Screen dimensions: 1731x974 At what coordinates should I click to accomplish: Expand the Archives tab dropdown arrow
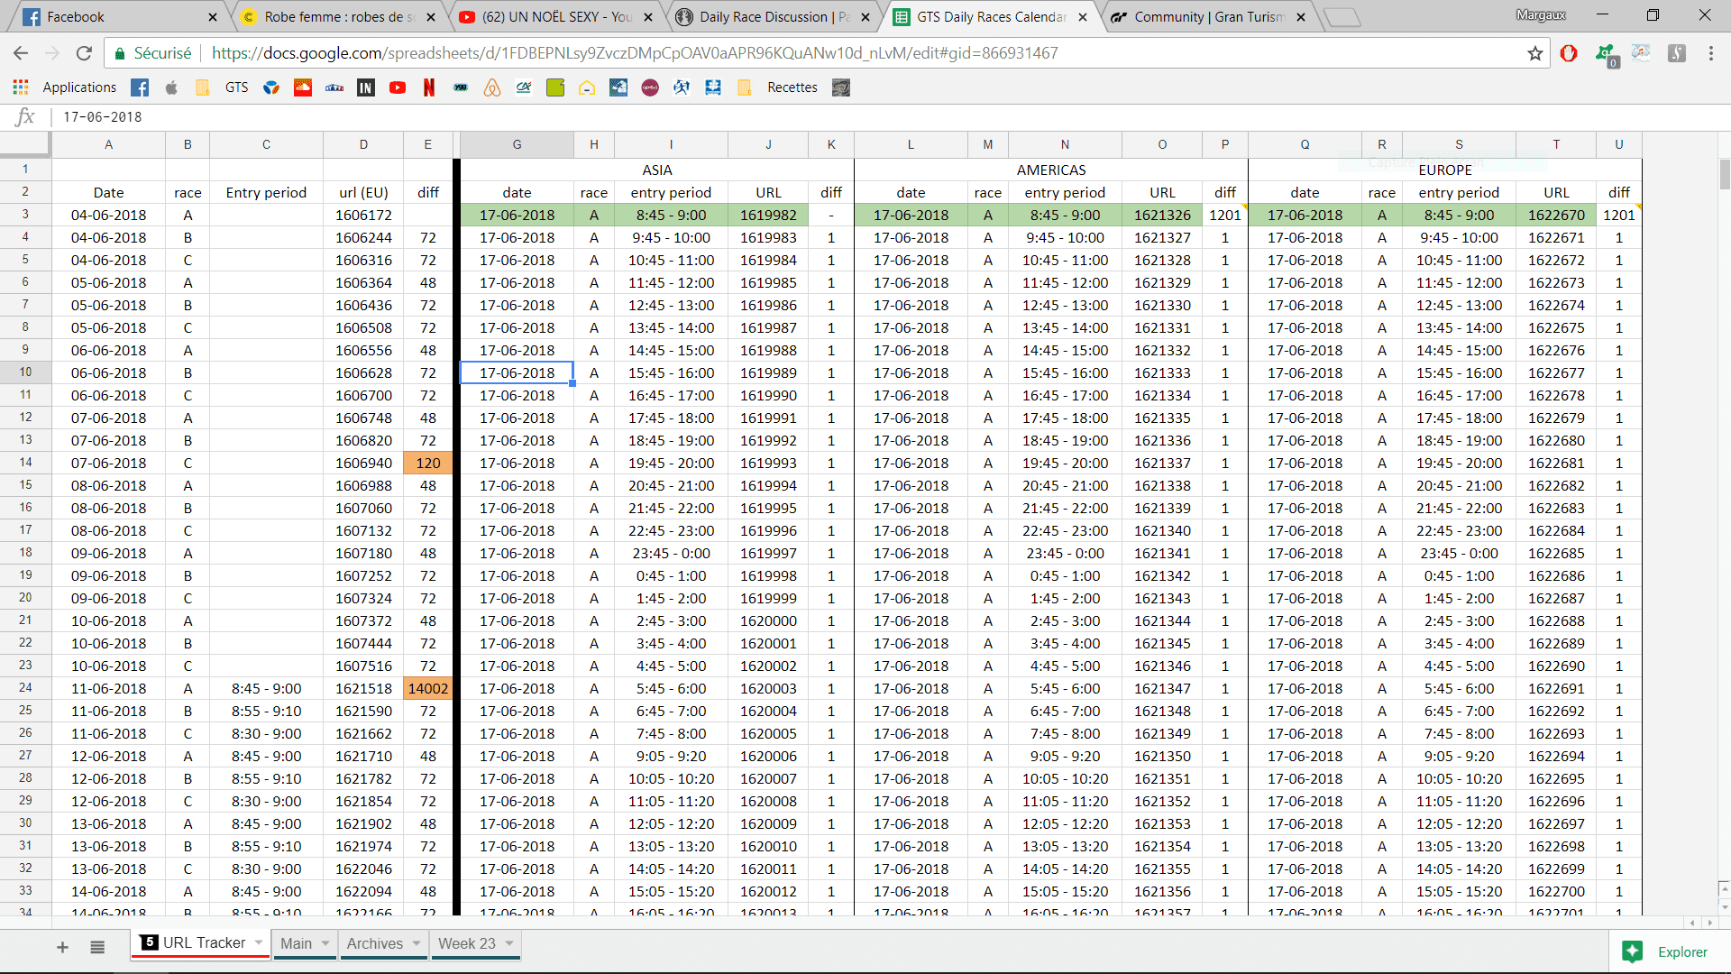click(x=417, y=943)
